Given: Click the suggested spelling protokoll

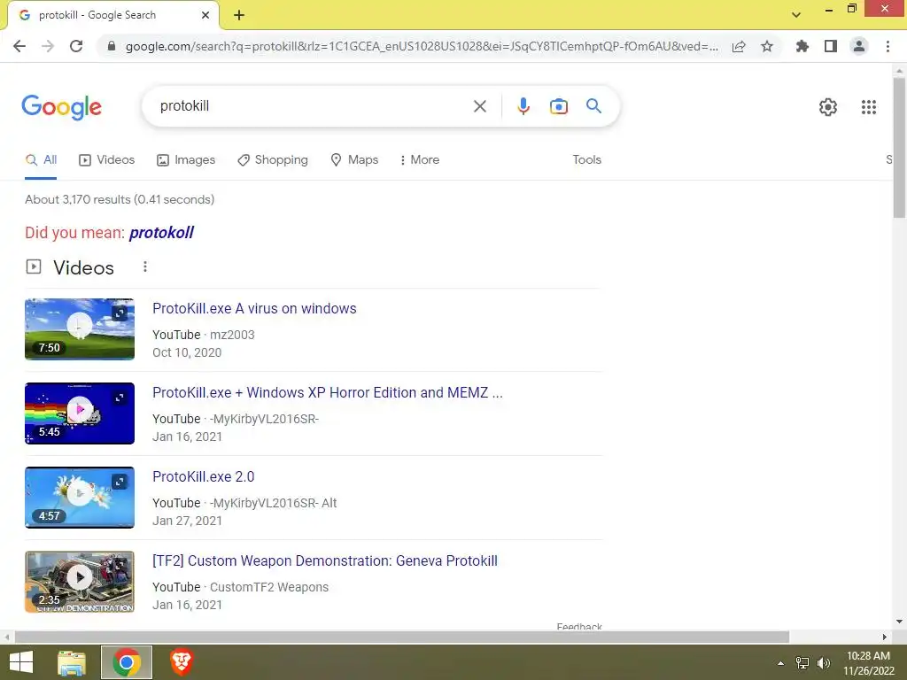Looking at the screenshot, I should [161, 233].
